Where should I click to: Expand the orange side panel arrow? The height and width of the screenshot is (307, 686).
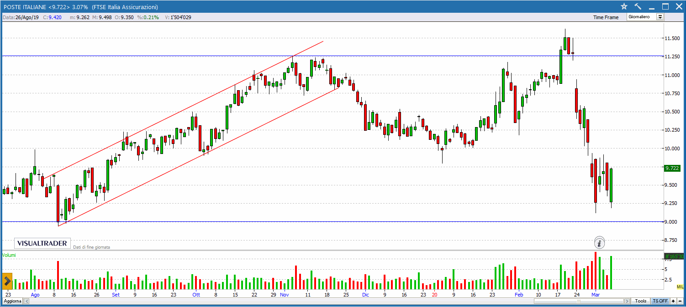(7, 281)
